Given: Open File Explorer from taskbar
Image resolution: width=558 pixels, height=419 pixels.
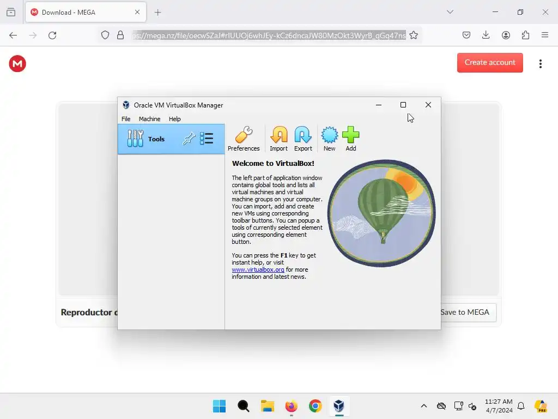Looking at the screenshot, I should click(267, 406).
